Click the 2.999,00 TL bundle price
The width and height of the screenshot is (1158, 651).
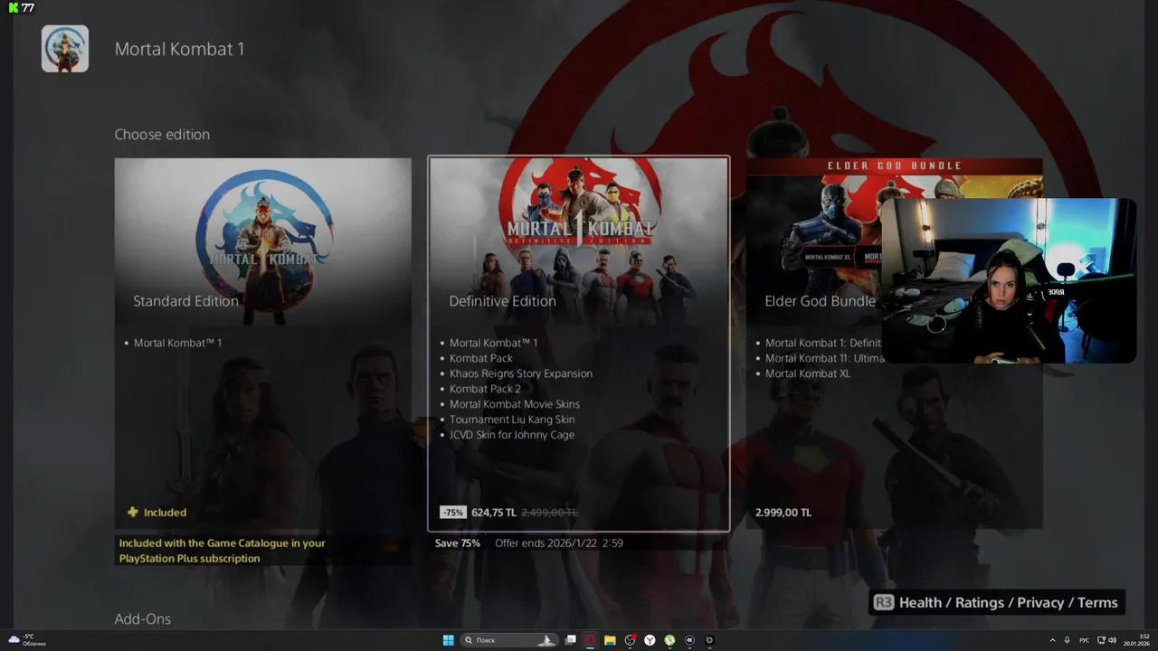(x=783, y=512)
